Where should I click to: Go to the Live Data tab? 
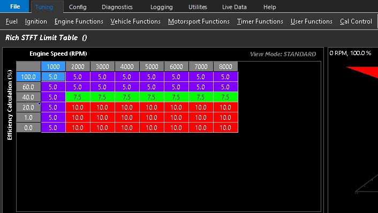(235, 7)
